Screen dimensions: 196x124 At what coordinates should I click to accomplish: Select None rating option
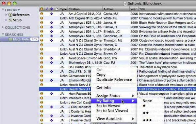(x=147, y=101)
